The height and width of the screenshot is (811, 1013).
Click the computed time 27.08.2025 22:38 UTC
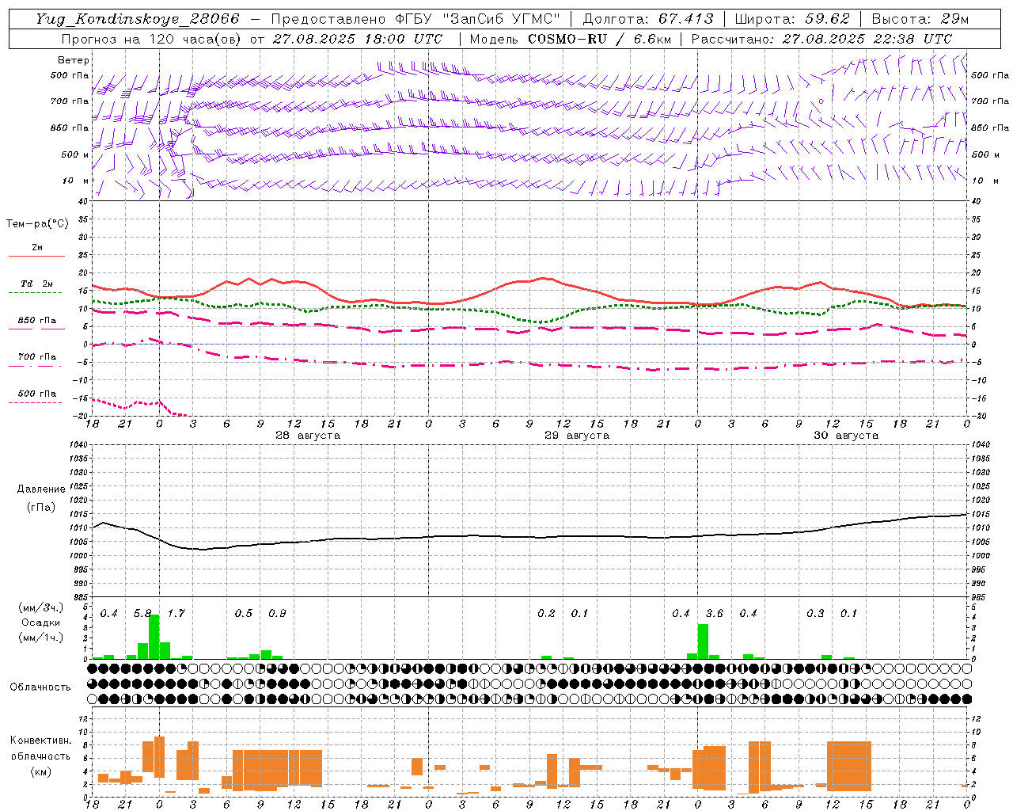click(x=867, y=39)
